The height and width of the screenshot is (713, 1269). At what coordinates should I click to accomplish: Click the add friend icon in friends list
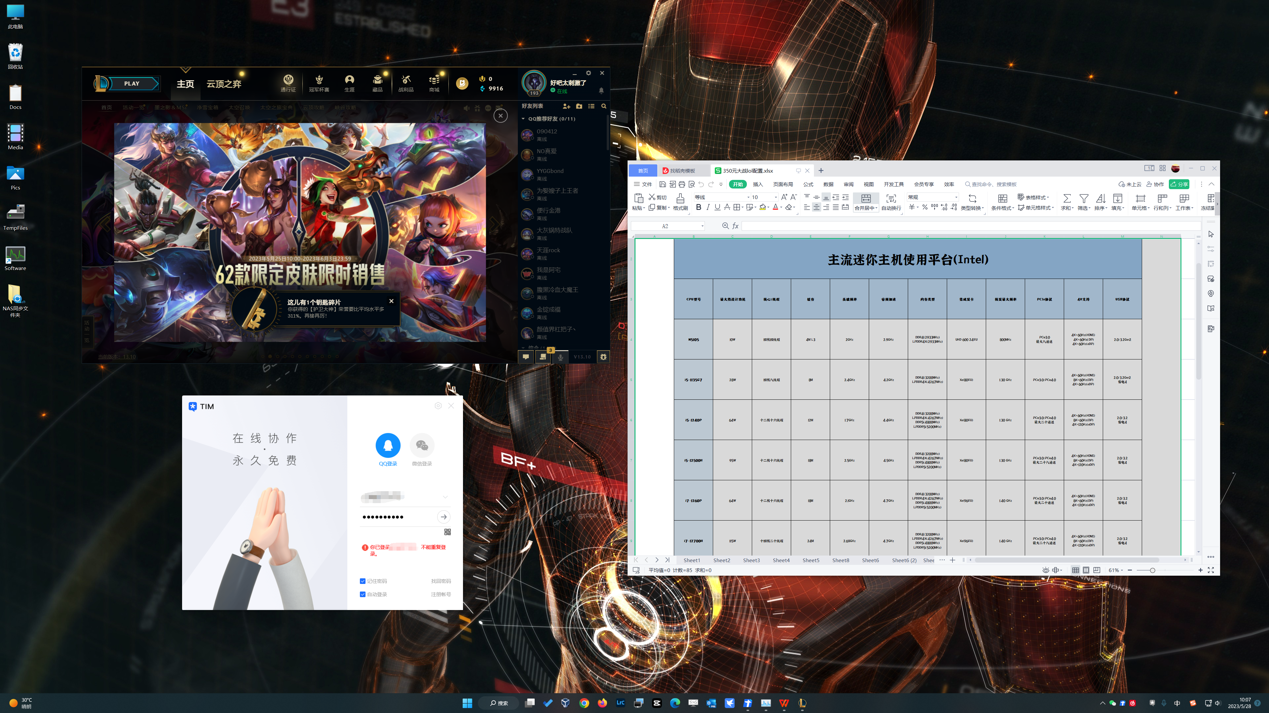tap(566, 106)
